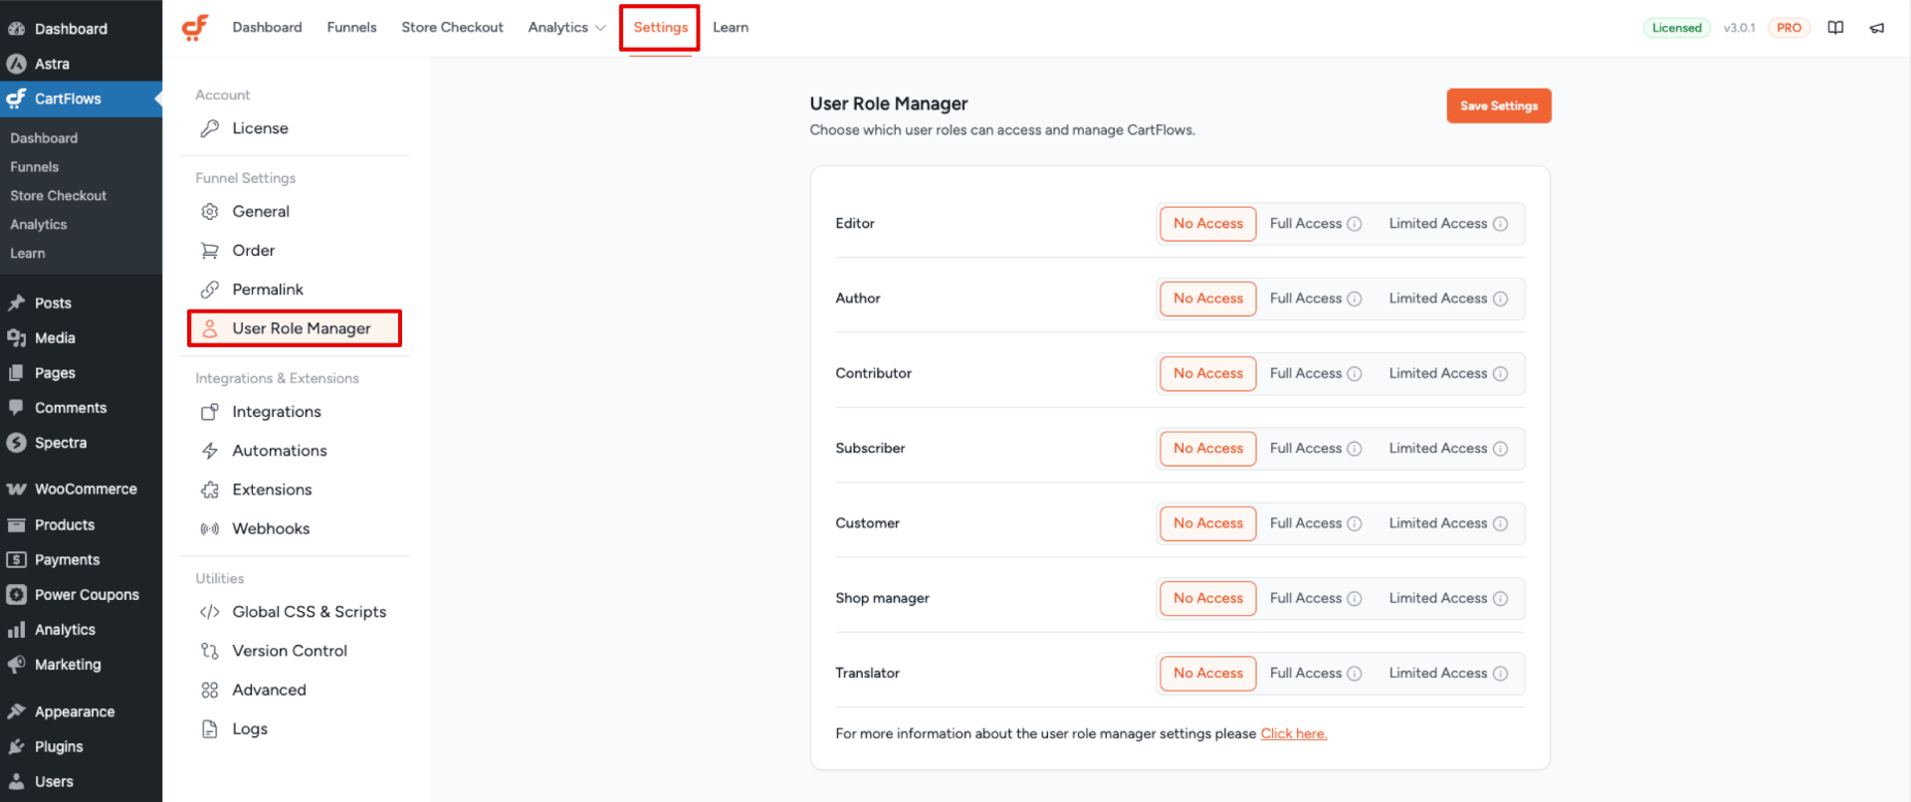The image size is (1911, 802).
Task: Follow the Click here link
Action: click(x=1293, y=734)
